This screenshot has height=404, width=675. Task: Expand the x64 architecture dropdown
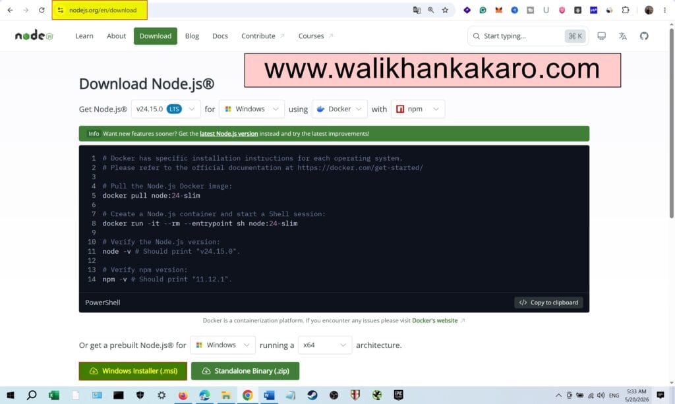coord(324,345)
